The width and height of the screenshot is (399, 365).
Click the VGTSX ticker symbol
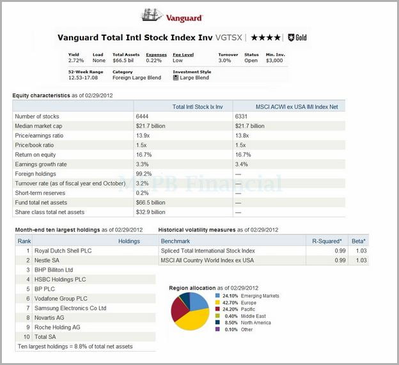tap(228, 38)
